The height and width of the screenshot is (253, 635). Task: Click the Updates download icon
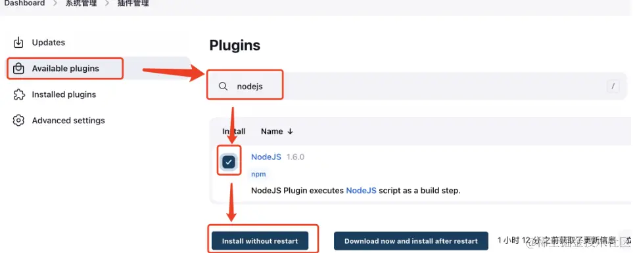(x=18, y=43)
